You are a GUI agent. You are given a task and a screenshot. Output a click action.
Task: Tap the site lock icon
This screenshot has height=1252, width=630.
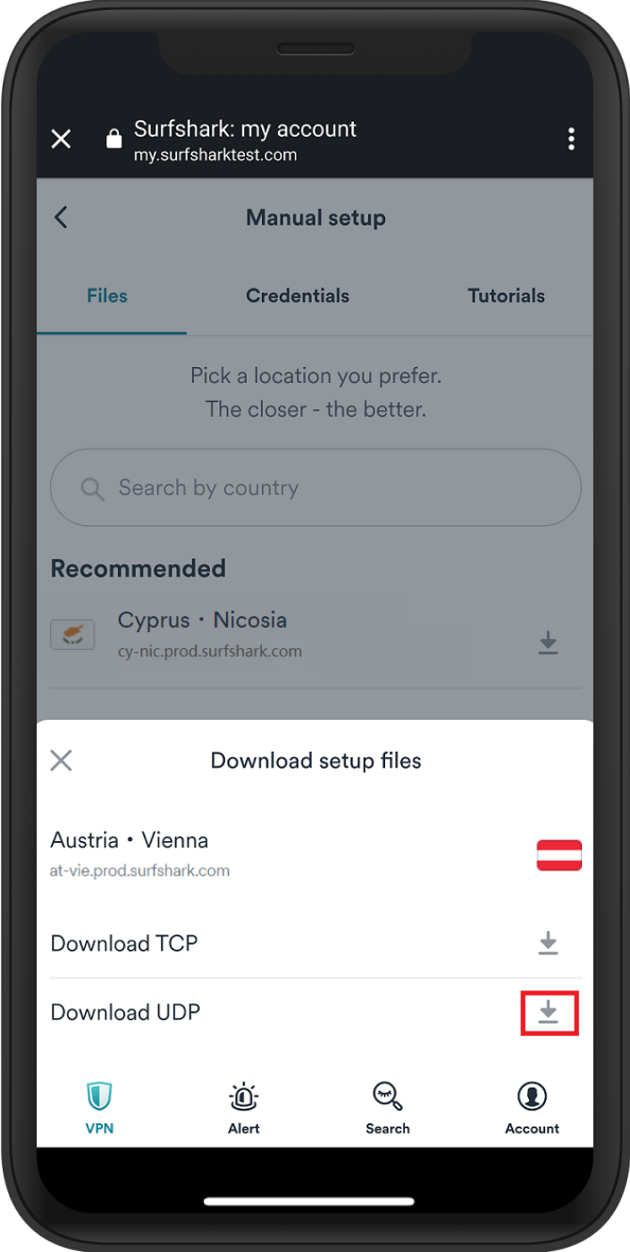click(113, 139)
